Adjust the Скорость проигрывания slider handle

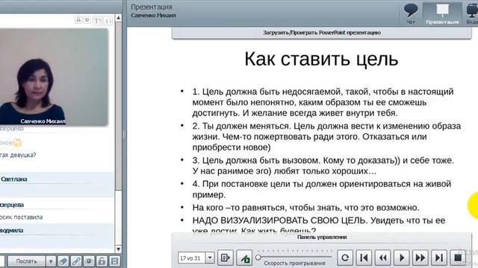coord(258,258)
